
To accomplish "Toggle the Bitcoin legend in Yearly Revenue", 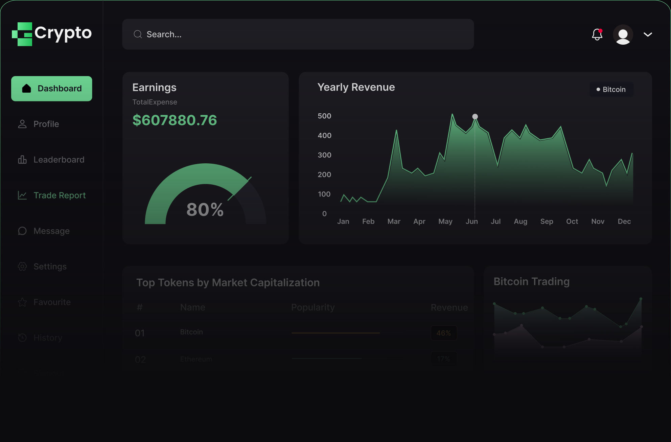I will (611, 90).
